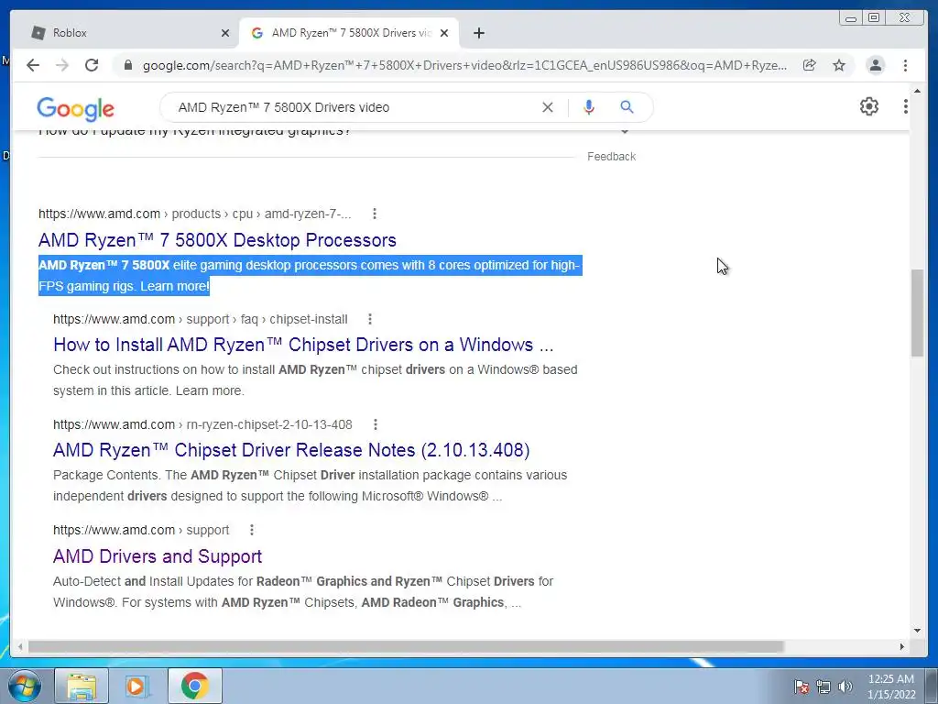Select the AMD Ryzen 7 5800X Drivers tab
Viewport: 938px width, 704px height.
pos(350,33)
